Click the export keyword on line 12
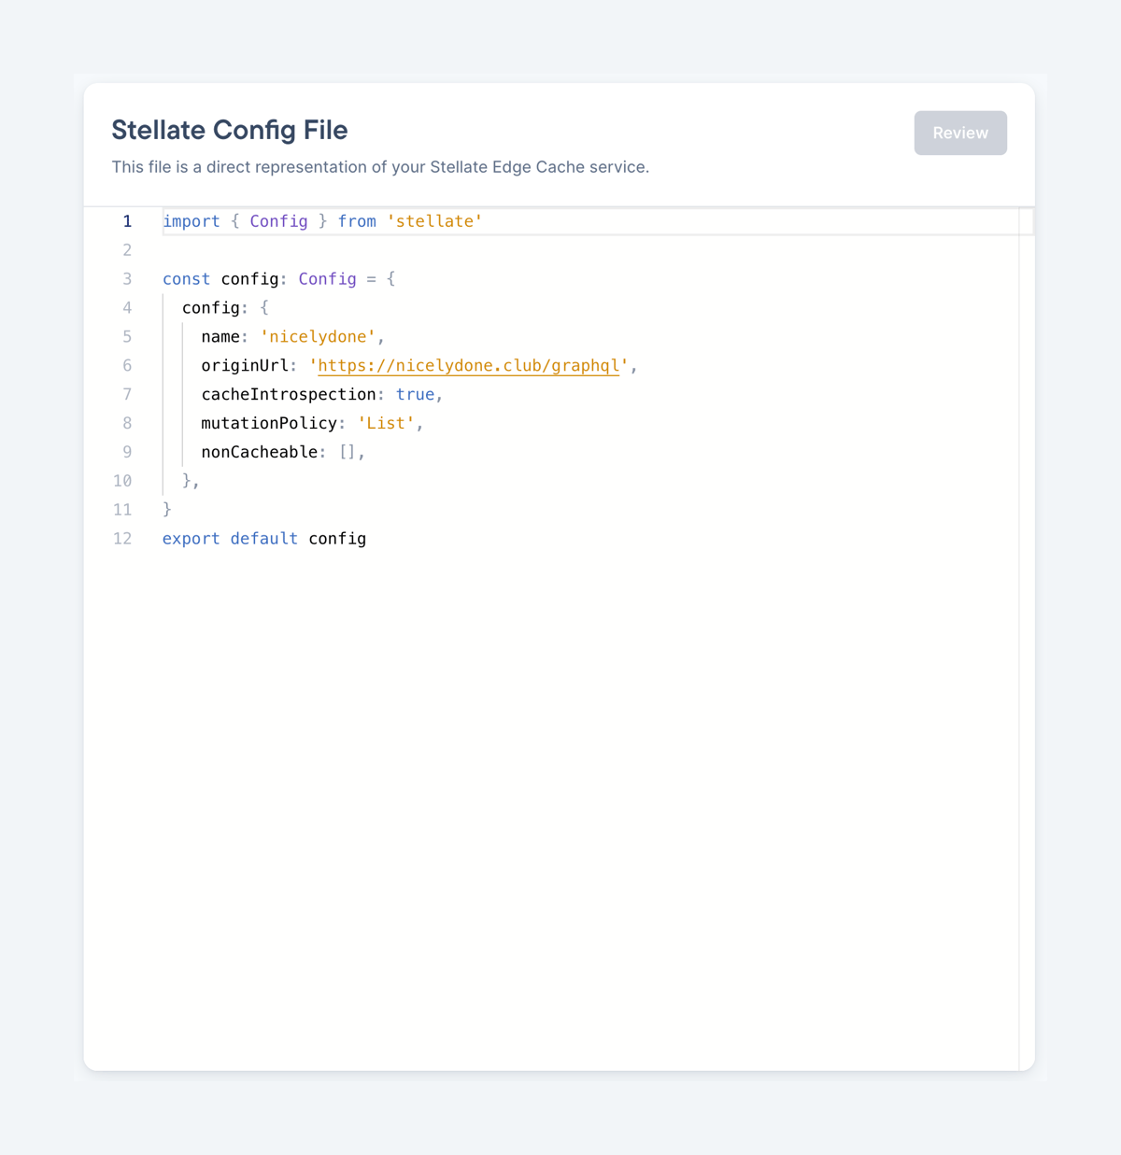 coord(191,538)
